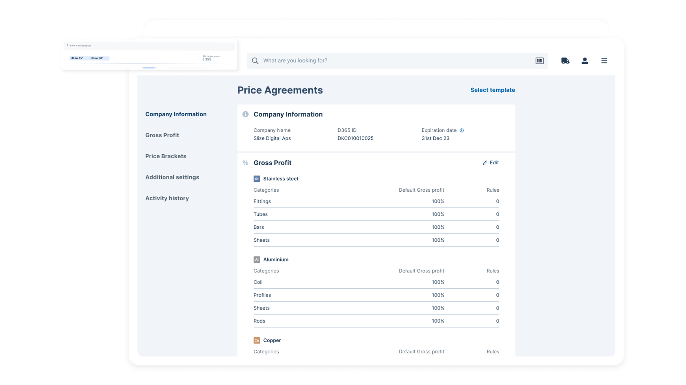Click the Select template link

[492, 90]
